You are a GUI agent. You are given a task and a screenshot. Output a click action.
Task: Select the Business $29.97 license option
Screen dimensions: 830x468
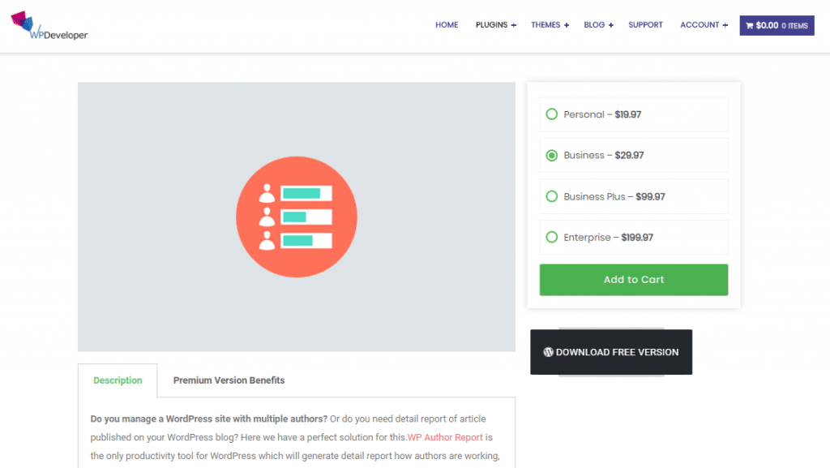click(552, 155)
